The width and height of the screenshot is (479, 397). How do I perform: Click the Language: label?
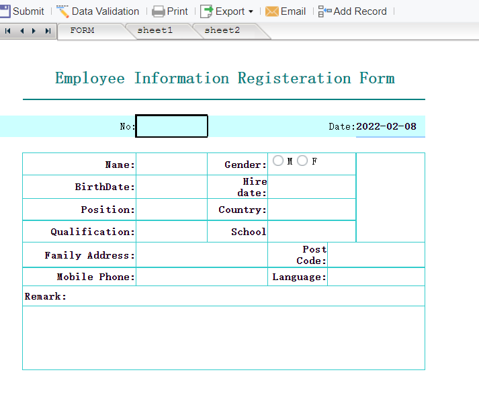(299, 277)
